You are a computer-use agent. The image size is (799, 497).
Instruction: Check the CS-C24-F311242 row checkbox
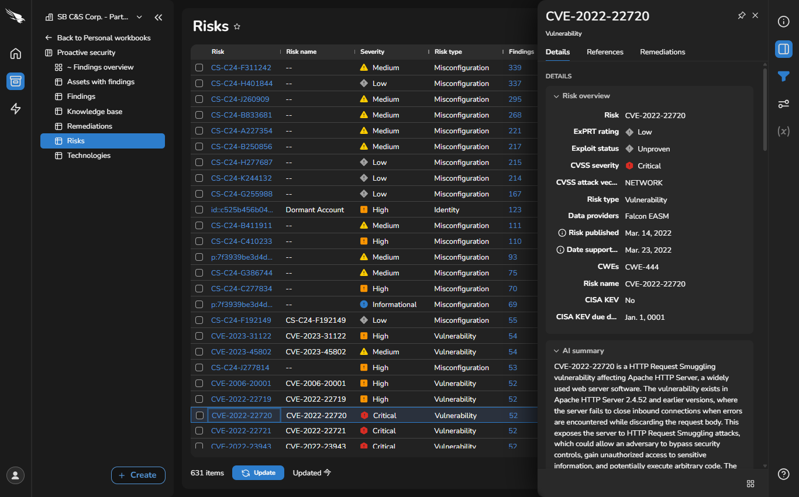(x=199, y=68)
